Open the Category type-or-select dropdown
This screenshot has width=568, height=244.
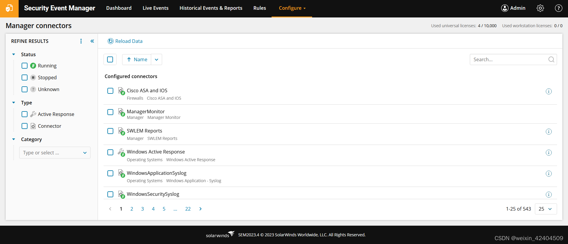(55, 153)
